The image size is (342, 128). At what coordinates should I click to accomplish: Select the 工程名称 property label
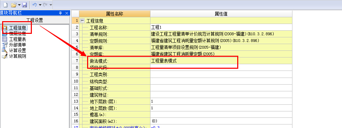click(99, 28)
